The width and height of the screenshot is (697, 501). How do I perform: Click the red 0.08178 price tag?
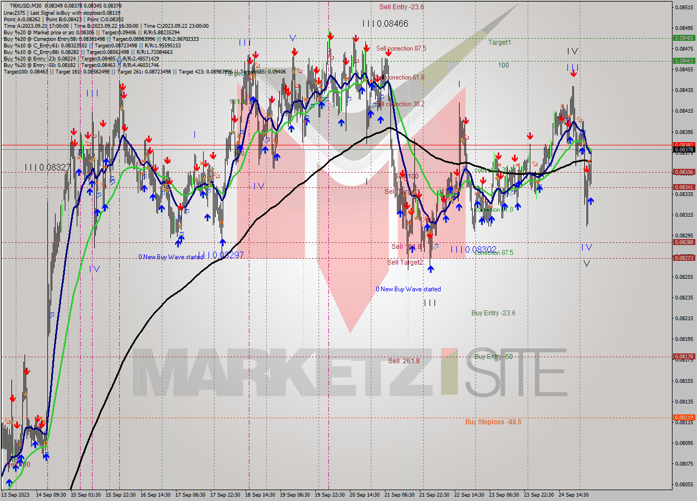click(x=683, y=357)
